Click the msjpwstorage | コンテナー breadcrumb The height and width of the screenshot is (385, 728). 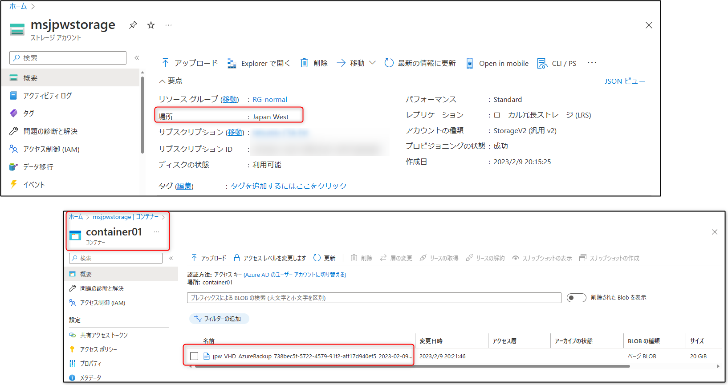tap(126, 217)
